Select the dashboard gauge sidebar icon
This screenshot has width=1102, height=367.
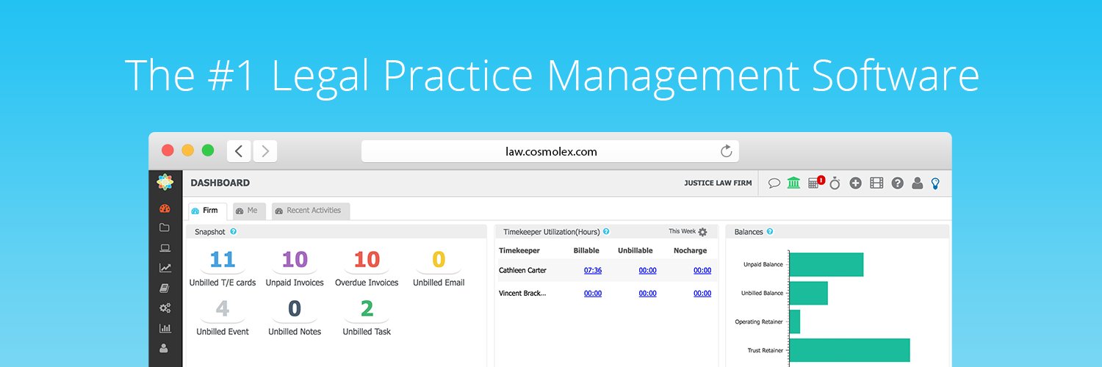(165, 208)
